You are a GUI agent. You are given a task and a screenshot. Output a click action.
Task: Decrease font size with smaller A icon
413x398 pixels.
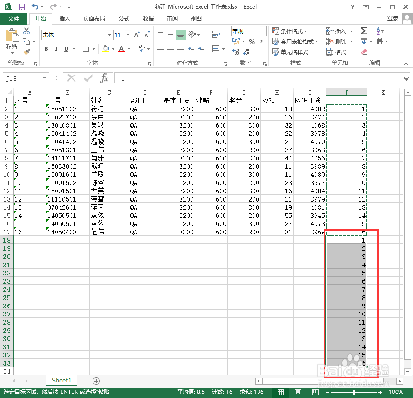pyautogui.click(x=147, y=35)
